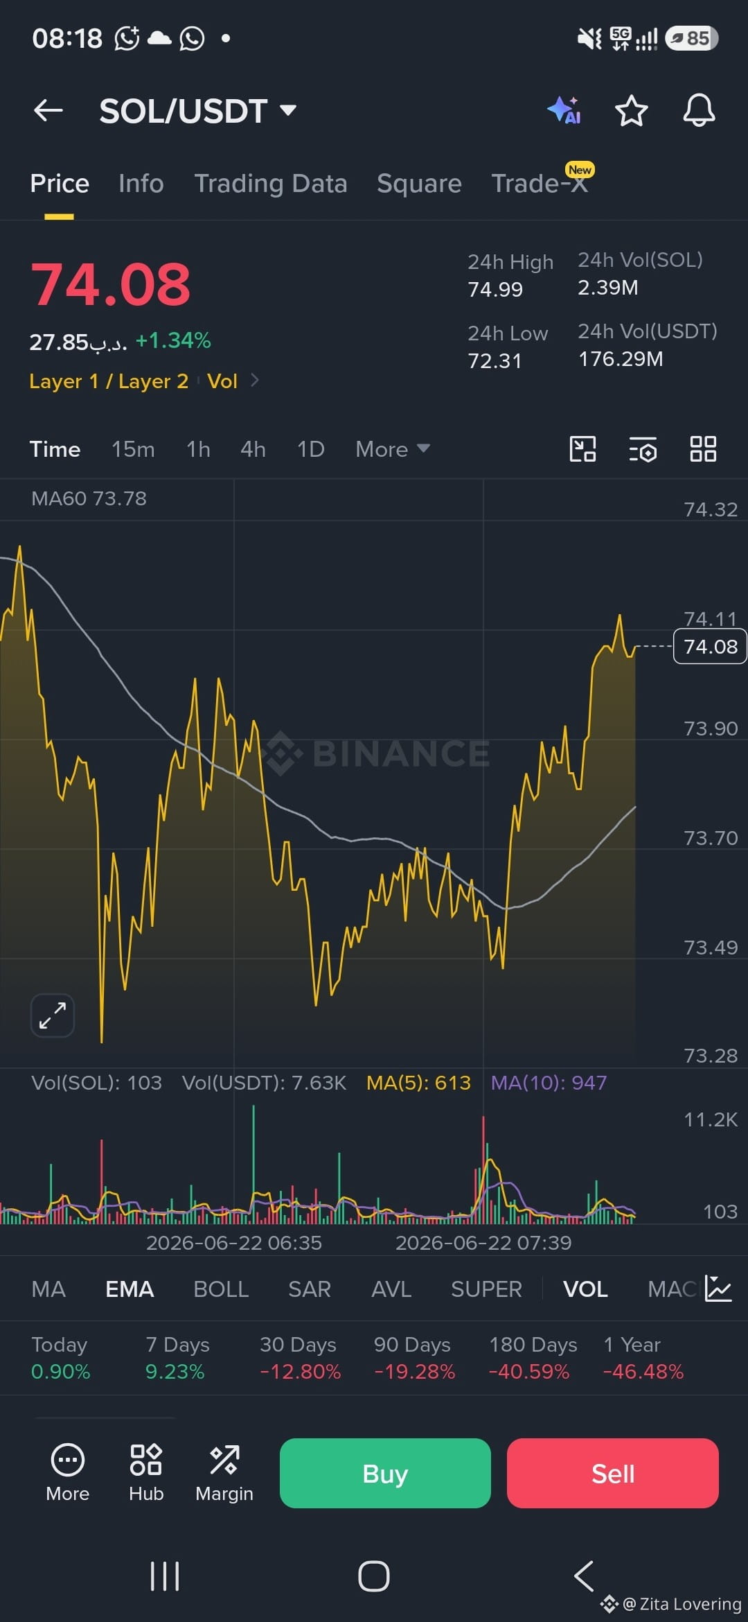The width and height of the screenshot is (748, 1622).
Task: Open Layer 1 / Layer 2 category link
Action: pyautogui.click(x=109, y=381)
